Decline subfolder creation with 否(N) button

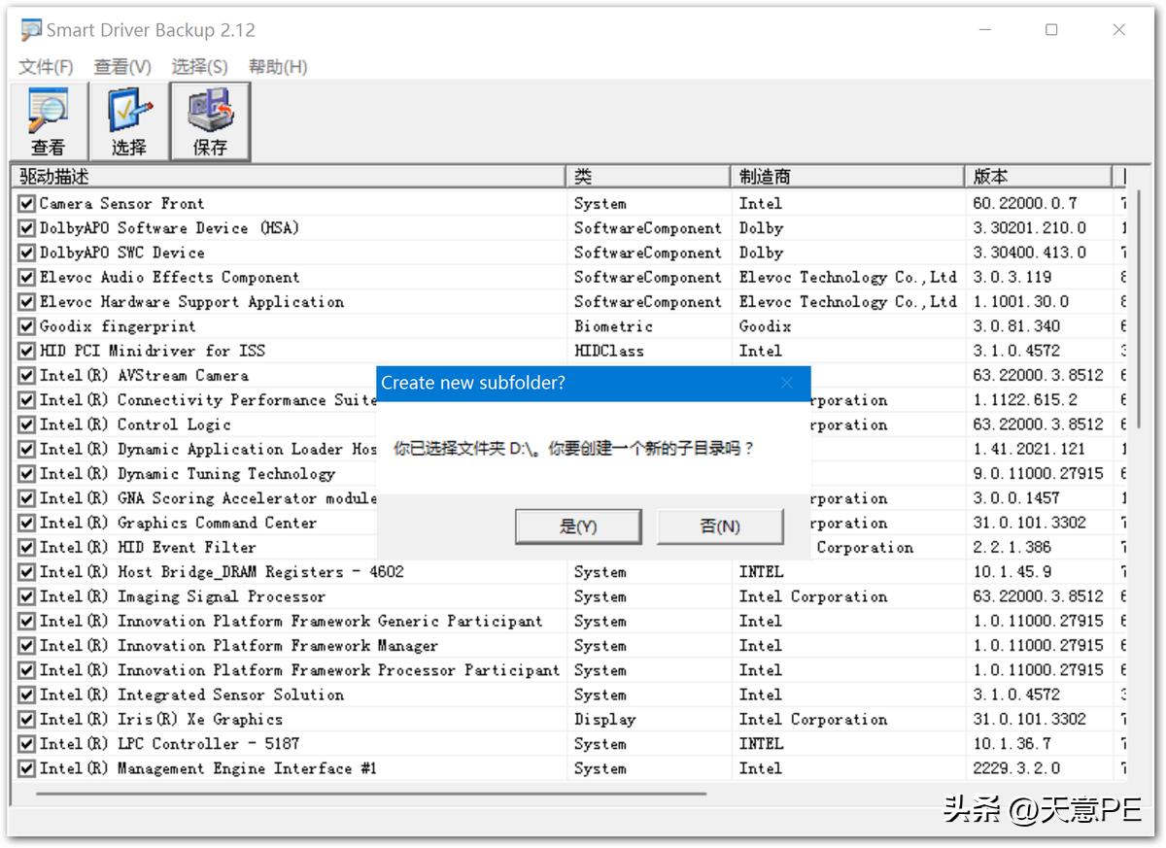pyautogui.click(x=719, y=525)
